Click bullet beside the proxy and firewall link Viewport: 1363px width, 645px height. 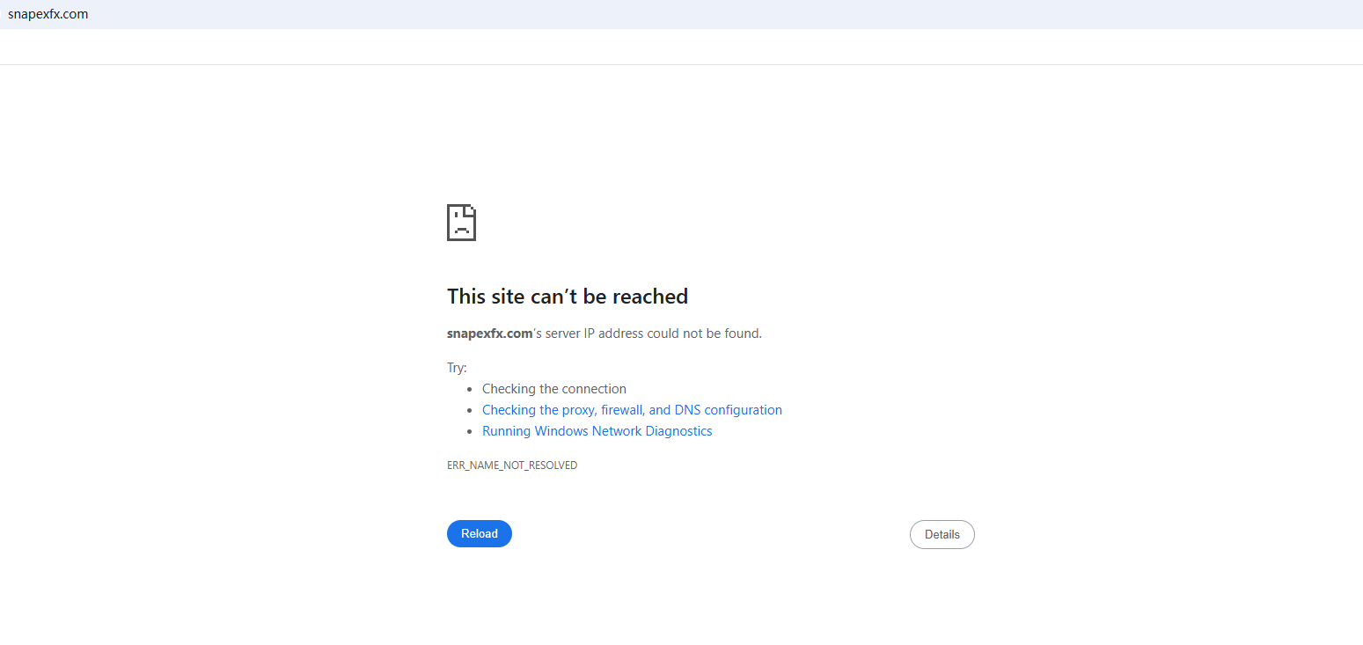(x=470, y=410)
